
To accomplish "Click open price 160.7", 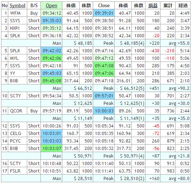I will tap(72, 134).
